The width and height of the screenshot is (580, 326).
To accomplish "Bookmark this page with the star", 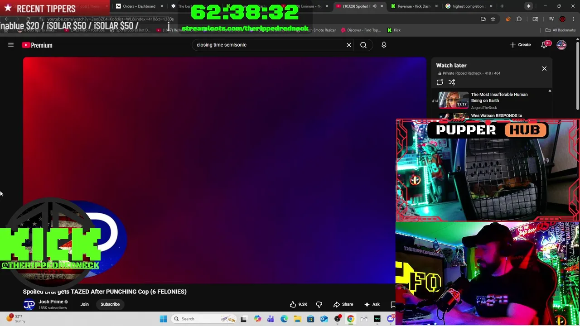I will coord(493,19).
